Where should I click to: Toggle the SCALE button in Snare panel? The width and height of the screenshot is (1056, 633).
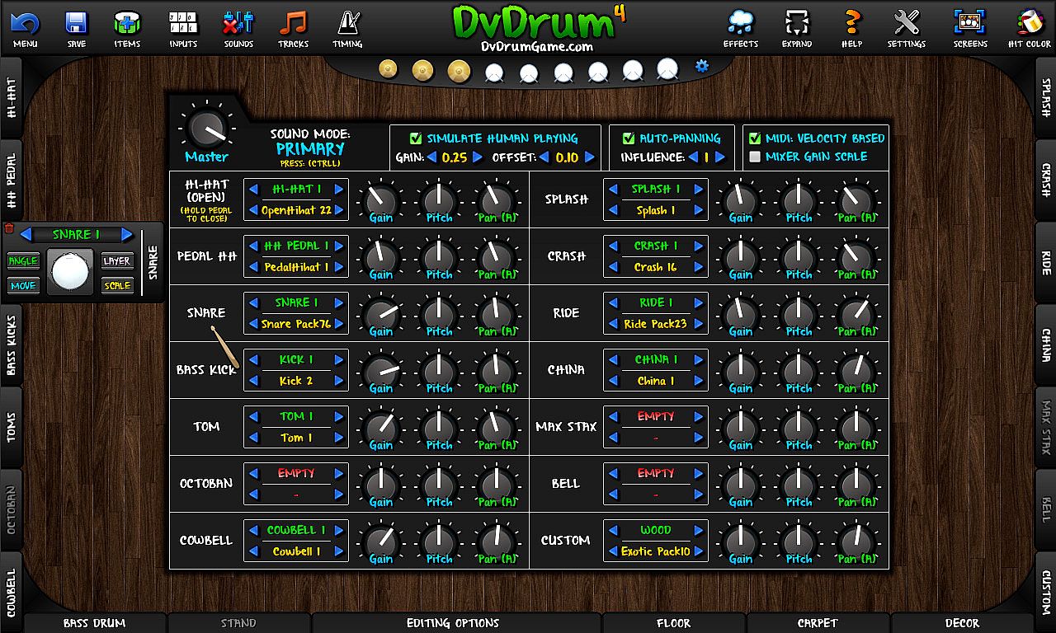[x=117, y=286]
